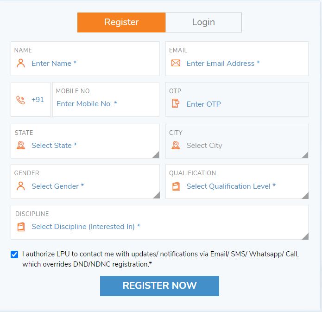The height and width of the screenshot is (312, 322).
Task: Open the Select State dropdown
Action: click(85, 146)
